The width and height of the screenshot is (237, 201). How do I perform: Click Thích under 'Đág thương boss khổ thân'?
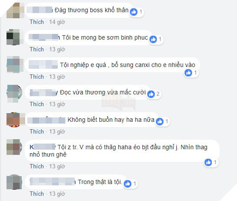(37, 22)
